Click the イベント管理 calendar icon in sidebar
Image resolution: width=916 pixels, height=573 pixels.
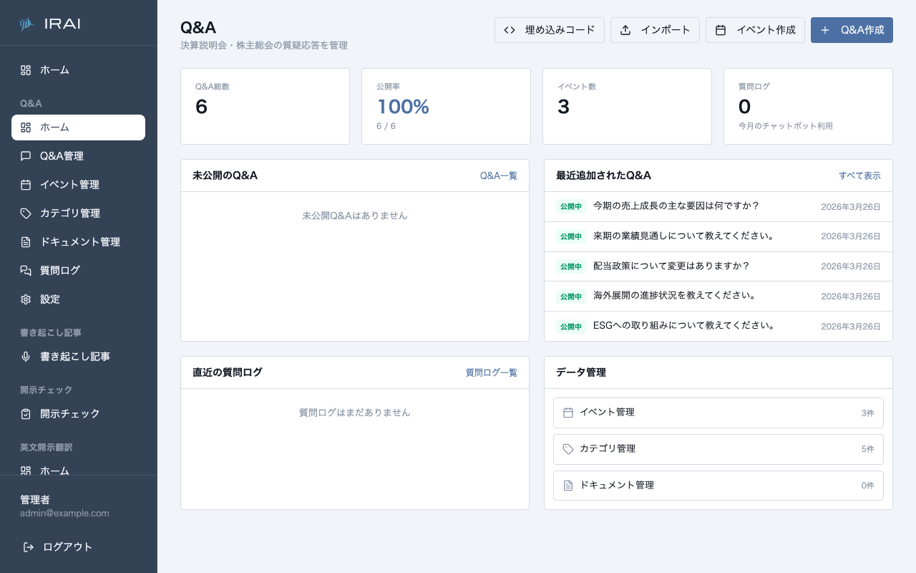click(x=26, y=185)
